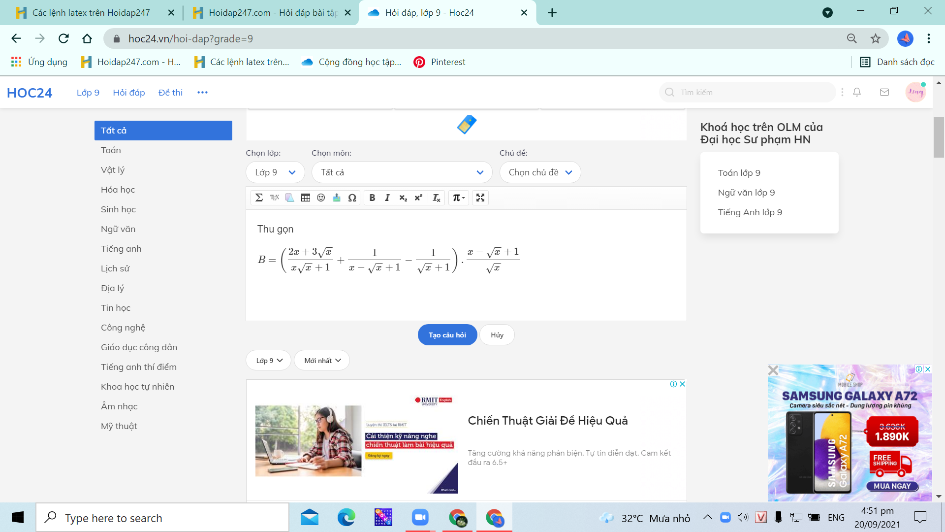Expand the Chọn lớp dropdown
945x532 pixels.
click(275, 172)
